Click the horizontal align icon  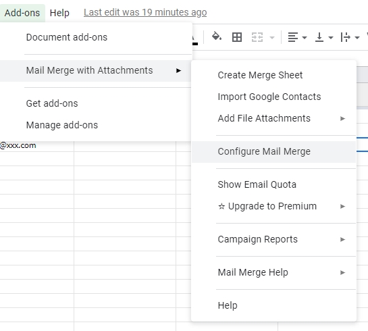coord(293,37)
